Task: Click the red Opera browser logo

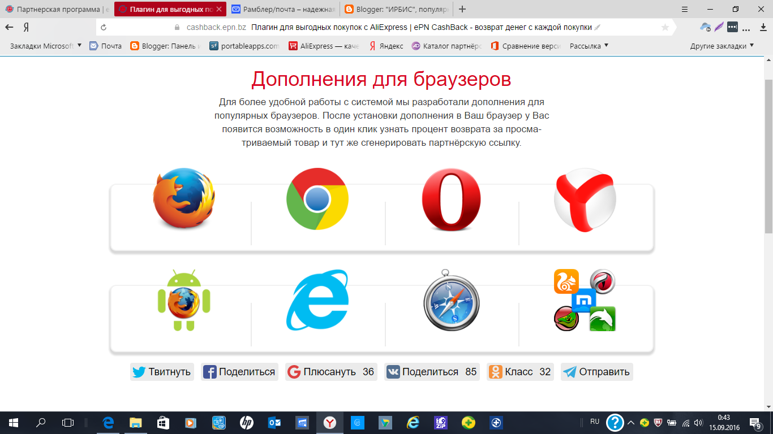Action: coord(452,199)
